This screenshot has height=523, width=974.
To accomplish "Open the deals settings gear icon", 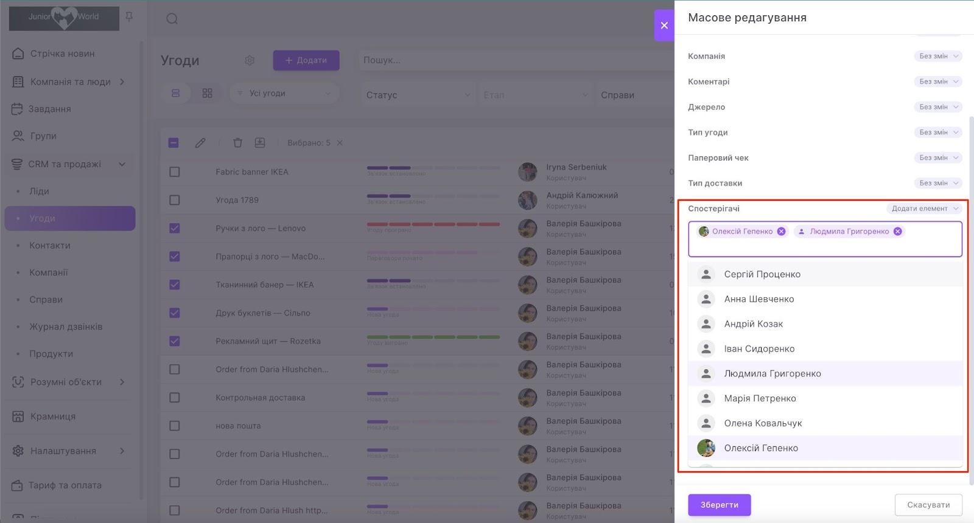I will (x=250, y=60).
